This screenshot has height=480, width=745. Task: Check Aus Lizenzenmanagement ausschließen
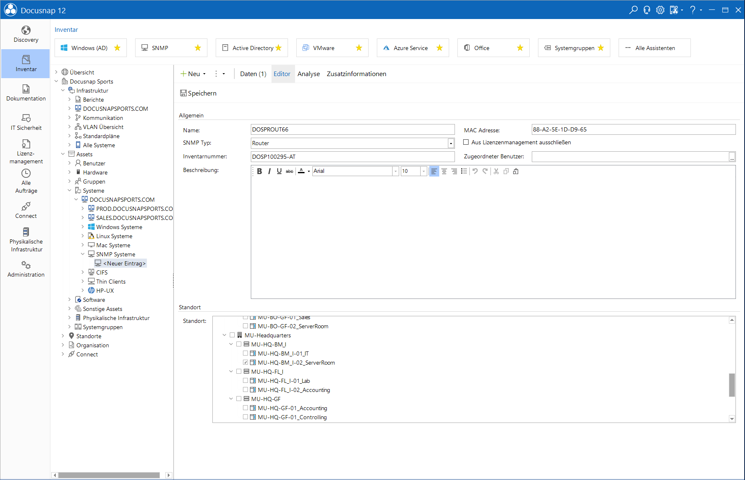(x=466, y=142)
